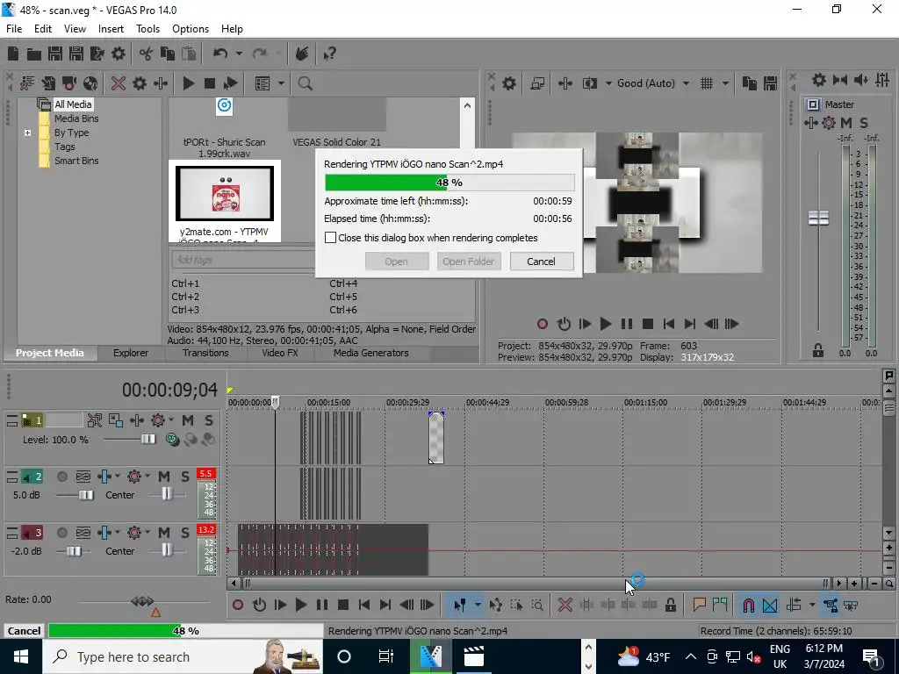Click Save Snapshot to File icon
Image resolution: width=899 pixels, height=674 pixels.
point(771,83)
